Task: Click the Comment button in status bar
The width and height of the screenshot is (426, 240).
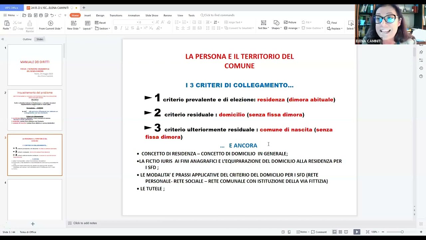Action: pos(319,232)
